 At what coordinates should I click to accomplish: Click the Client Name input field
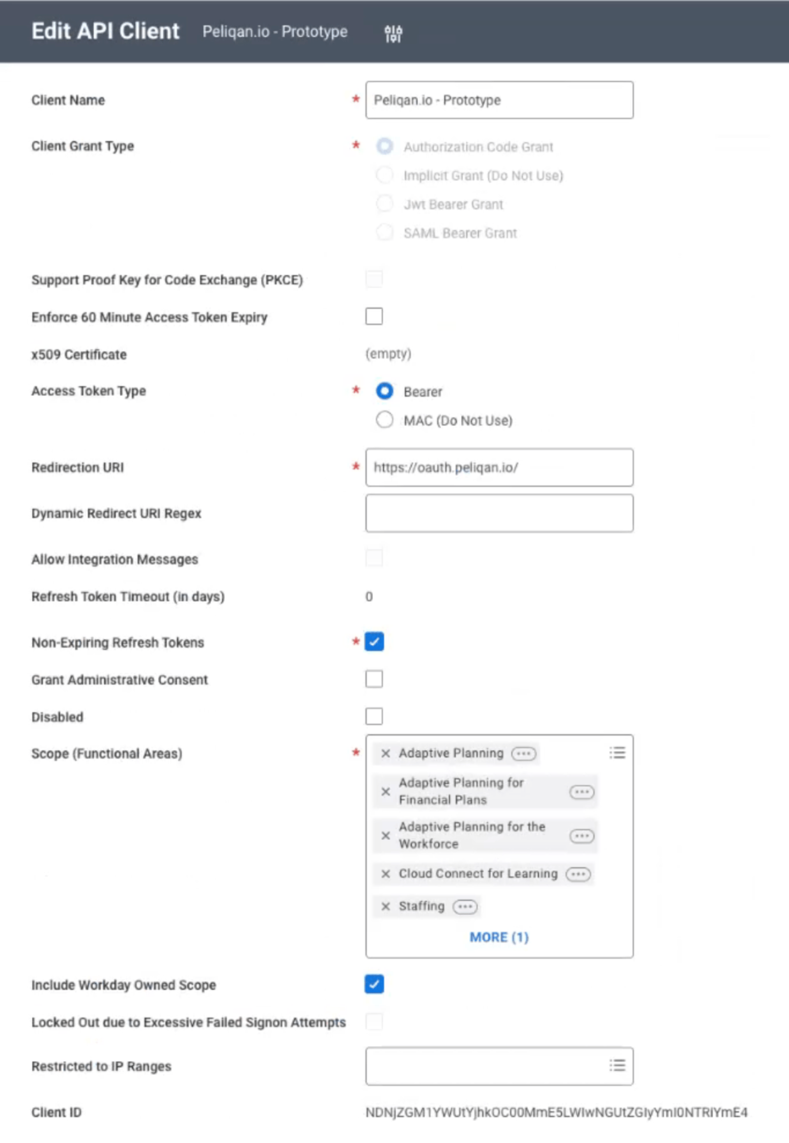pos(499,100)
